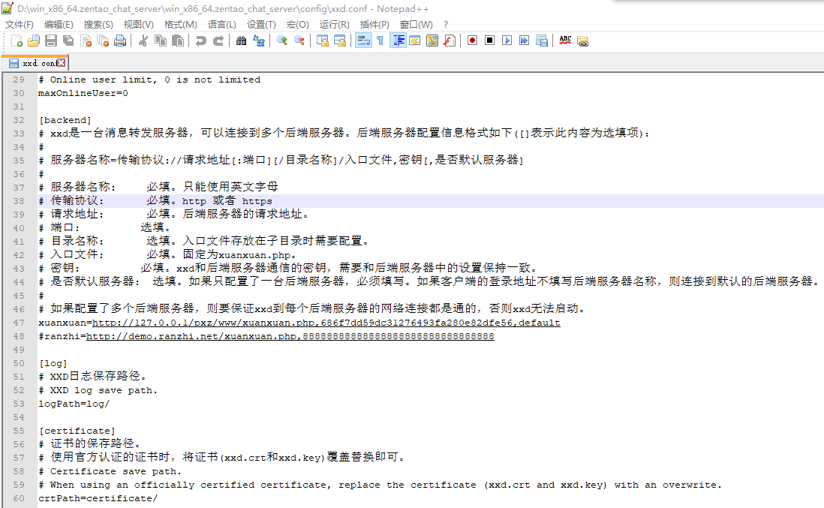The image size is (824, 508).
Task: Open the 窗口(W) menu
Action: pyautogui.click(x=417, y=25)
